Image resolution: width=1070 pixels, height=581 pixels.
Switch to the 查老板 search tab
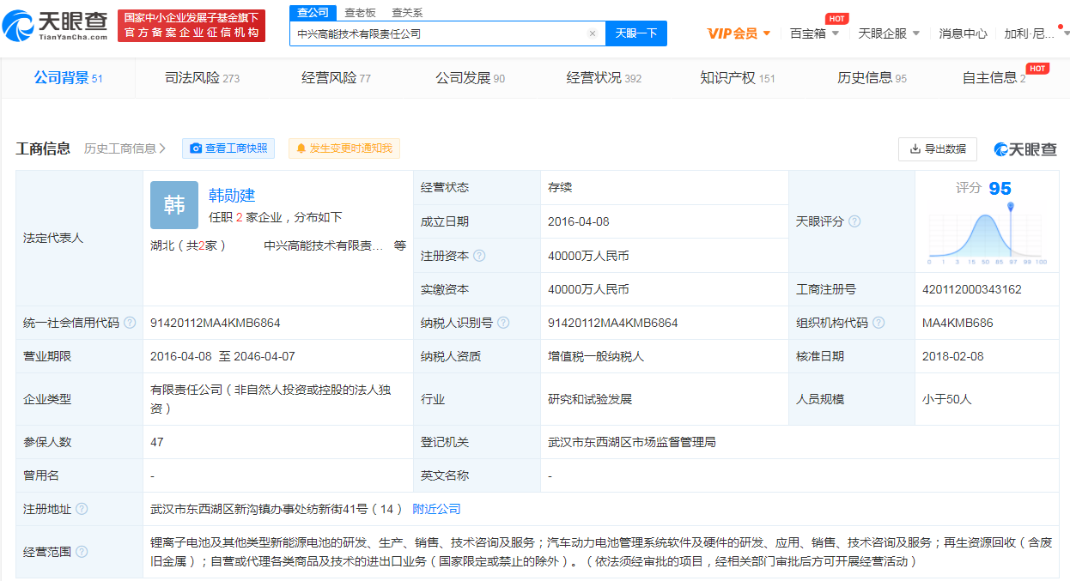click(360, 13)
